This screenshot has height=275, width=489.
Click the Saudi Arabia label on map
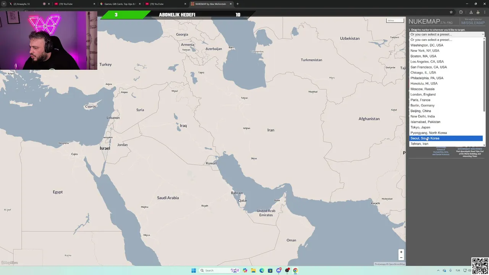point(168,198)
